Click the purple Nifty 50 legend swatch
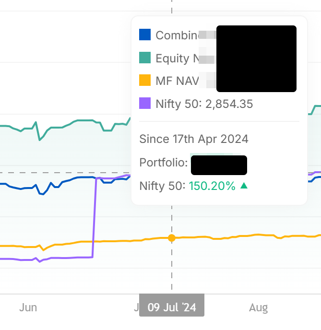This screenshot has height=330, width=321. click(x=145, y=104)
